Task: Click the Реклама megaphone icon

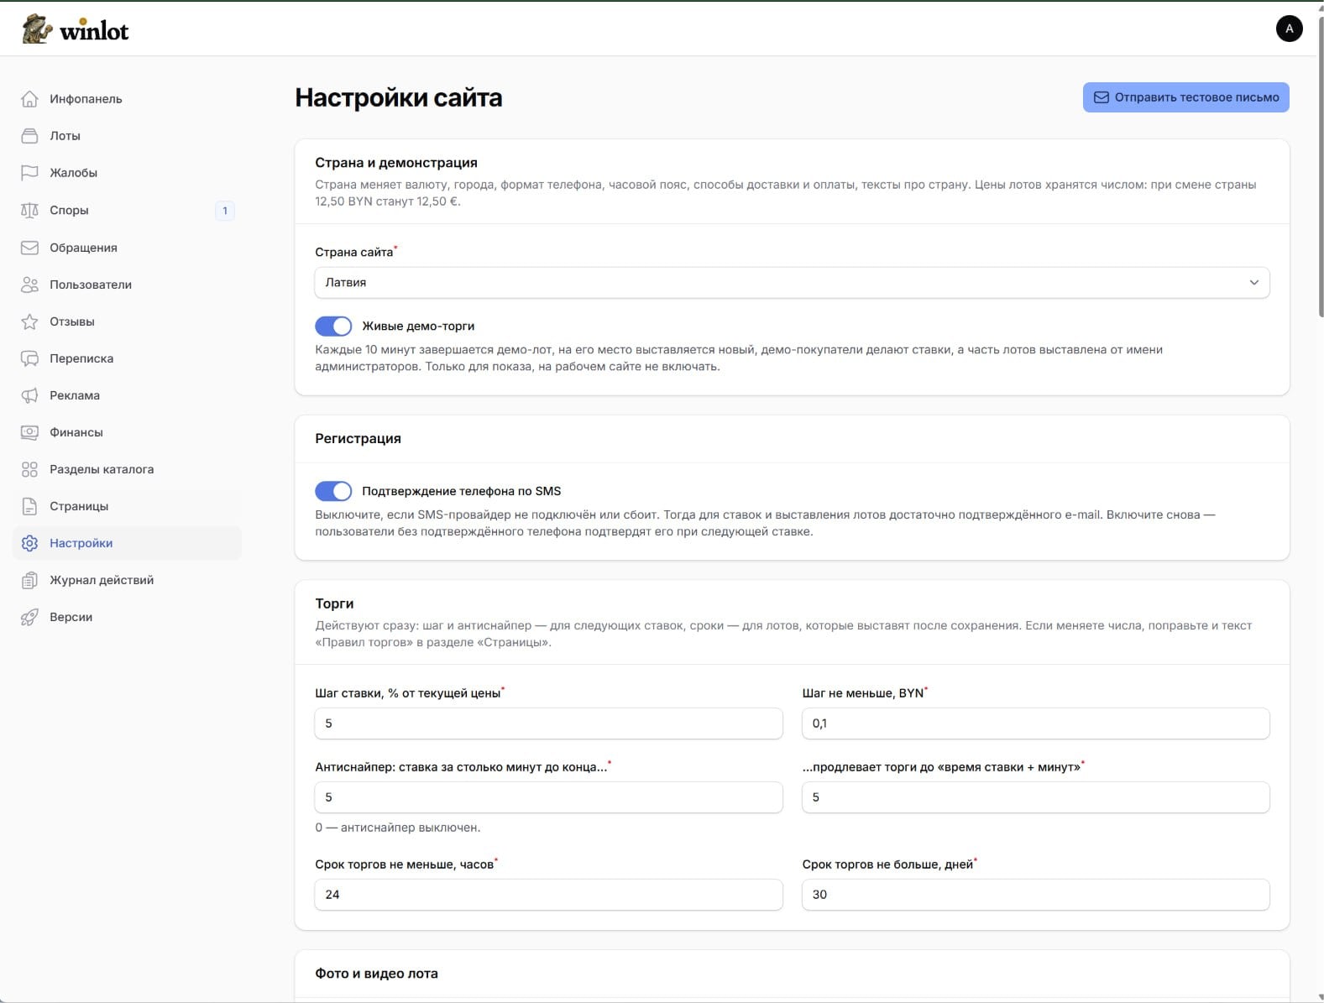Action: pyautogui.click(x=29, y=395)
